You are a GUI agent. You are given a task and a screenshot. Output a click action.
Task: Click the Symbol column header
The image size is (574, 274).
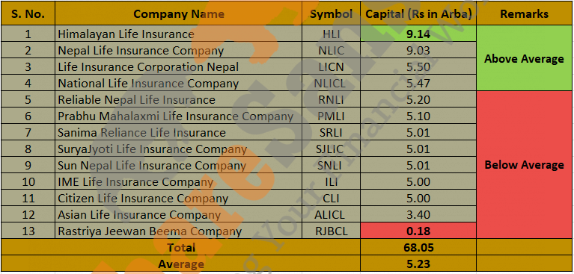click(x=332, y=13)
